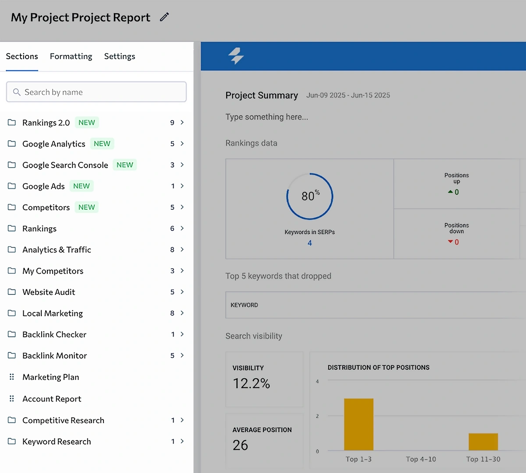Click the Google Analytics folder icon
This screenshot has height=473, width=526.
coord(12,143)
